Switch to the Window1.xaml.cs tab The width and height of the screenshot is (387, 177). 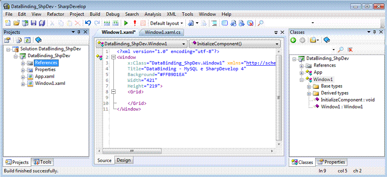point(163,32)
